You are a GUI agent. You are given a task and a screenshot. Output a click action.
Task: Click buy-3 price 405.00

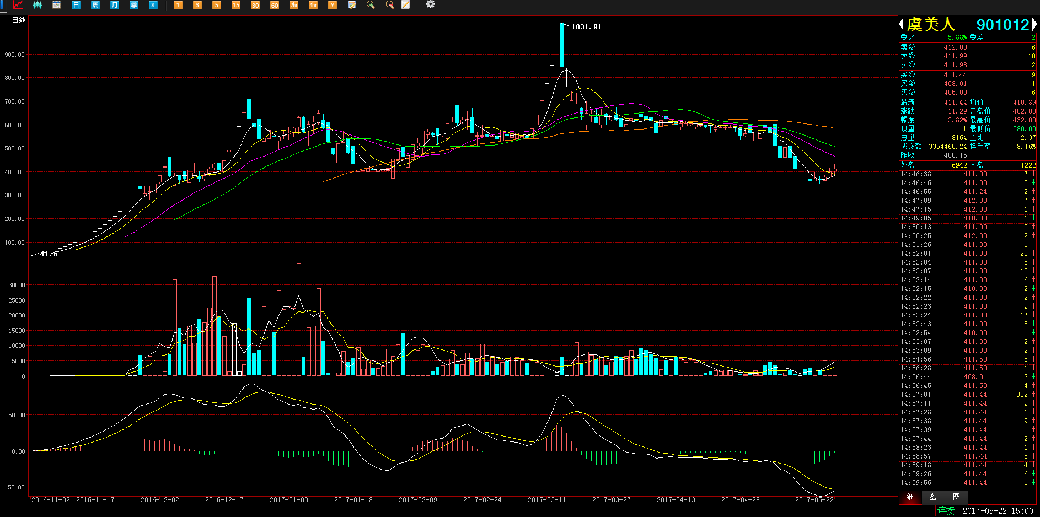(x=955, y=93)
